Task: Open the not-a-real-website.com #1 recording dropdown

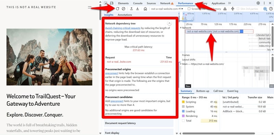Action: tap(167, 9)
